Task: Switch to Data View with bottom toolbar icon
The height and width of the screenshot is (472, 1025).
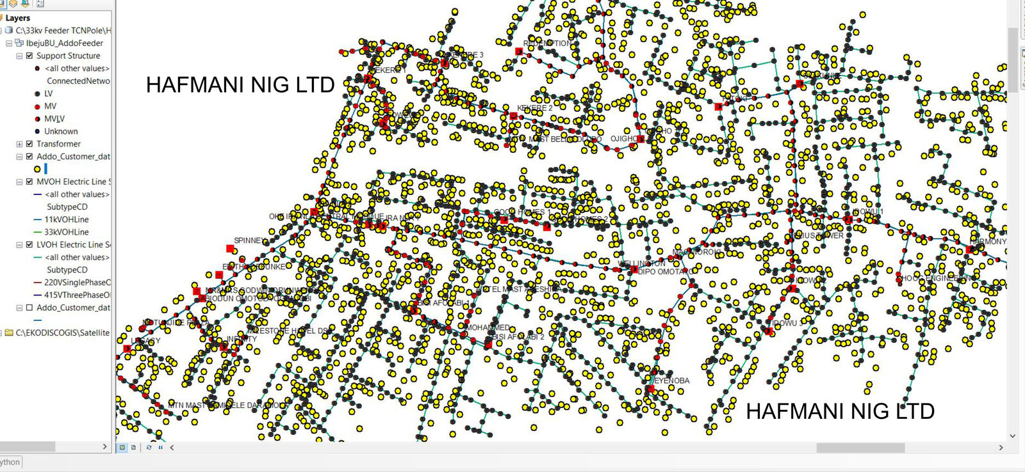Action: pos(122,448)
